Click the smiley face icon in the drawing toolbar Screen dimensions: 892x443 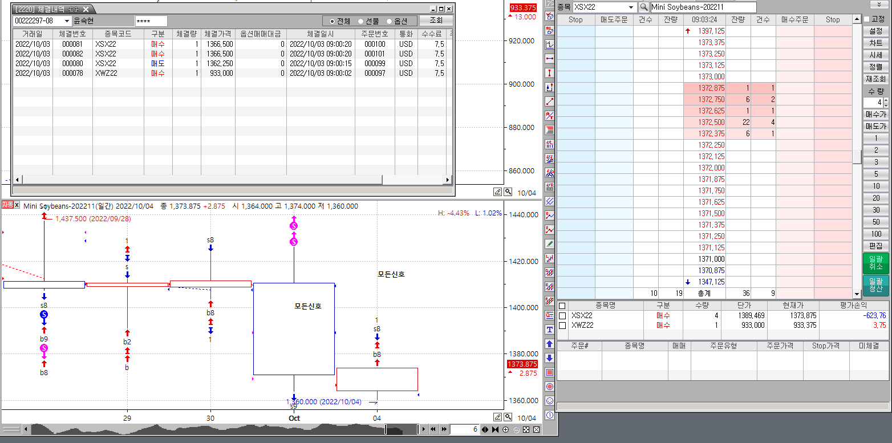click(x=550, y=401)
